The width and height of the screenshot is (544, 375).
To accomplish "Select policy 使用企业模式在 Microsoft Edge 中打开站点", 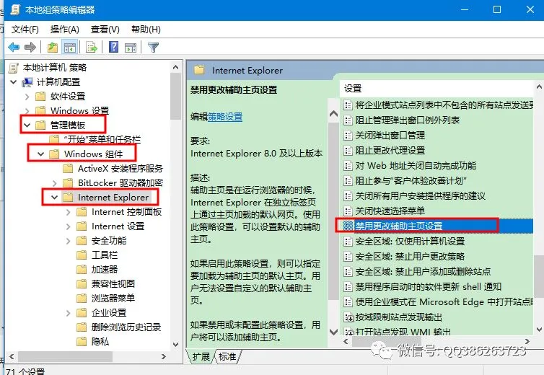I will pos(444,302).
